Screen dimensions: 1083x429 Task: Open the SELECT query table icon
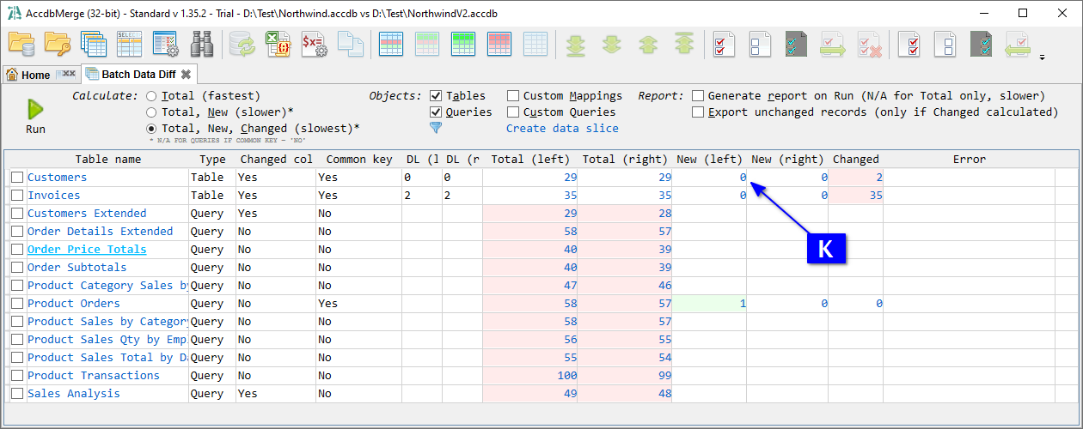[x=130, y=44]
